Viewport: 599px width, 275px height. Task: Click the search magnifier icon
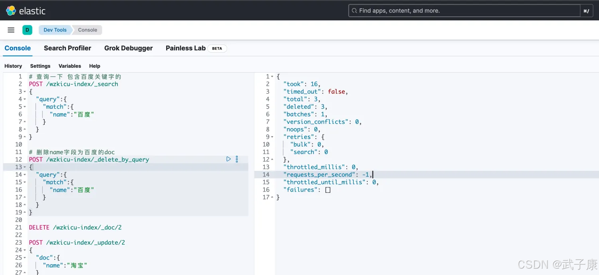354,11
